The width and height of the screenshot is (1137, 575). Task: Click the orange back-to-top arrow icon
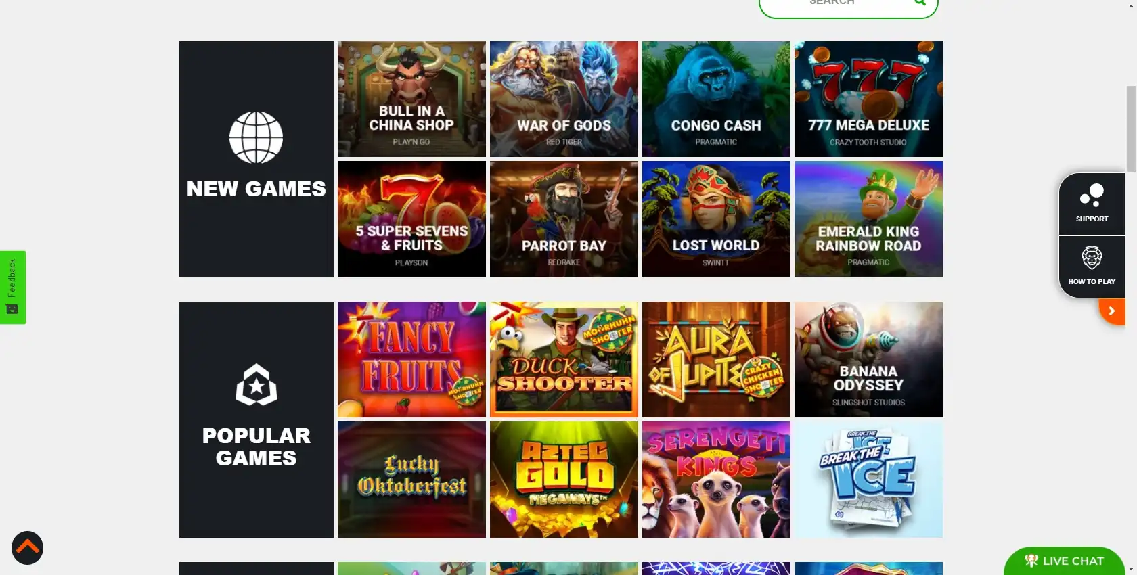coord(27,548)
